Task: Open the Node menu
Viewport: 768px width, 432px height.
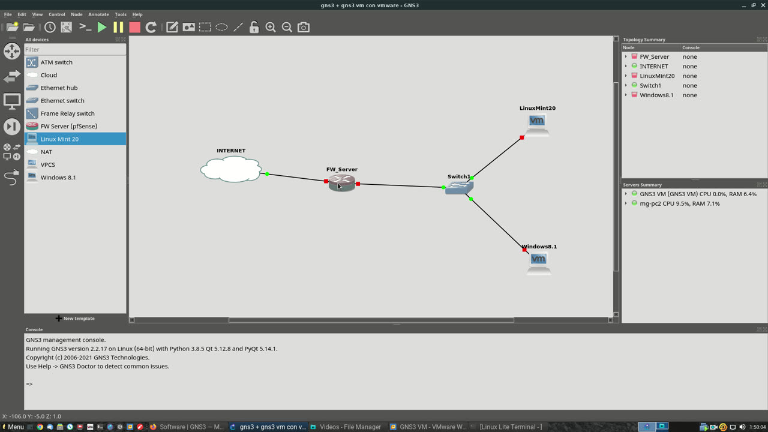Action: point(77,14)
